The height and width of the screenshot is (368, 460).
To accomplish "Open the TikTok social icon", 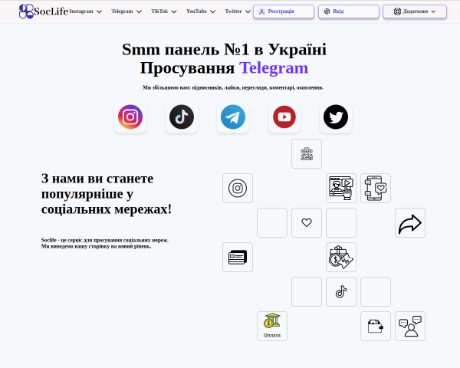I will 182,117.
